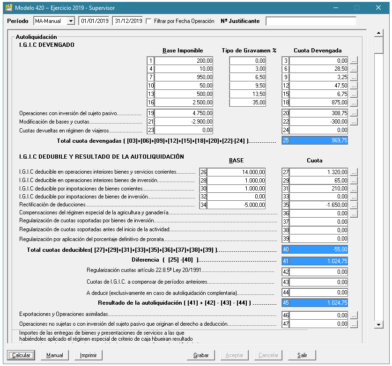Click Base Imponible field 7 value 950,00
Viewport: 392px width, 366px height.
click(x=184, y=77)
